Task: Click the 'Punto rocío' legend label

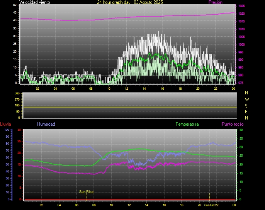Action: pos(233,124)
